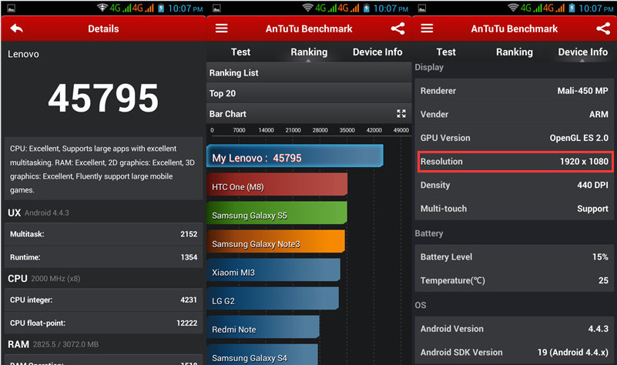
Task: Tap the orange Samsung Galaxy Note3 bar
Action: tap(276, 244)
